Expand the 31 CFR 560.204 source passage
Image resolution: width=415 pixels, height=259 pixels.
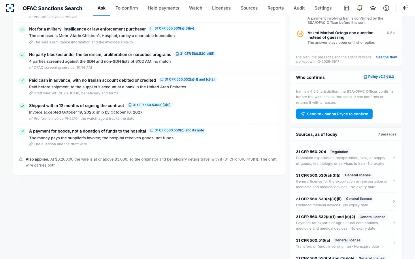point(346,157)
